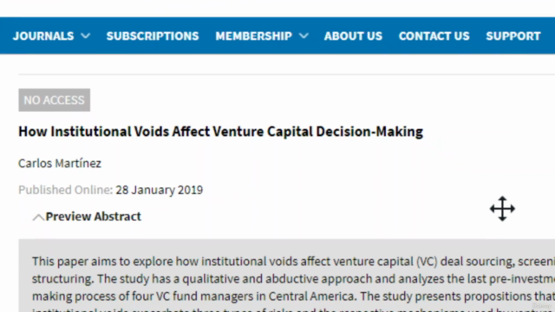Viewport: 555px width, 312px height.
Task: Navigate to ABOUT US
Action: (353, 36)
